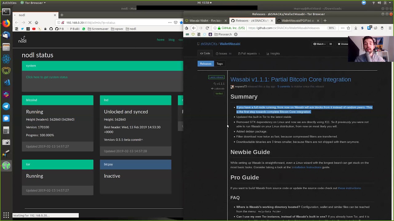Open the nodl bookmark folder

click(x=131, y=29)
